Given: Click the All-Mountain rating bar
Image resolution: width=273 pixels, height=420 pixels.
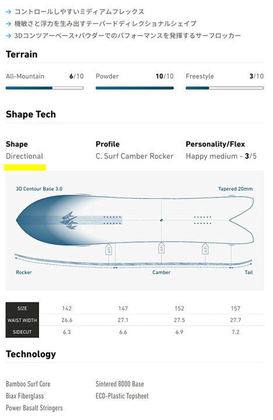Looking at the screenshot, I should (45, 88).
